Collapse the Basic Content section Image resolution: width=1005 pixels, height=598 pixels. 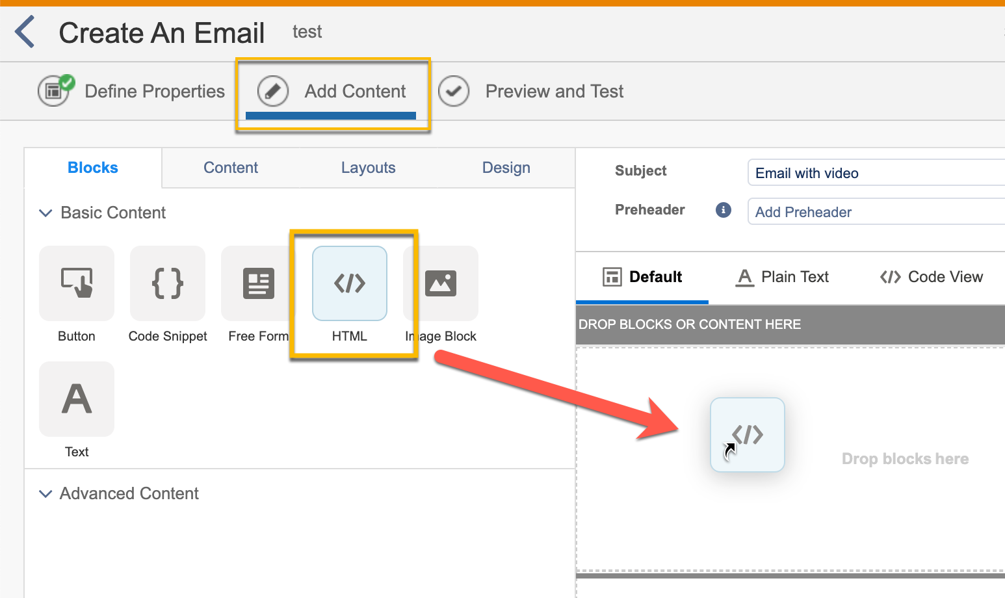tap(46, 213)
